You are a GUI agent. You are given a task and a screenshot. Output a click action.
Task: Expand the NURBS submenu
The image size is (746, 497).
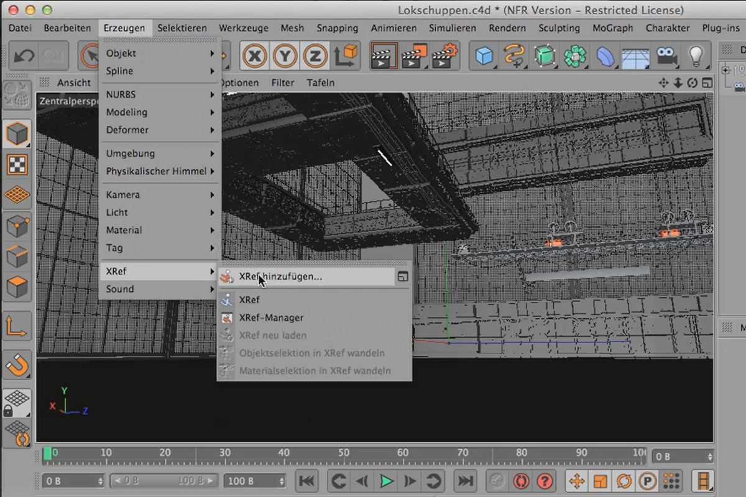click(x=160, y=94)
